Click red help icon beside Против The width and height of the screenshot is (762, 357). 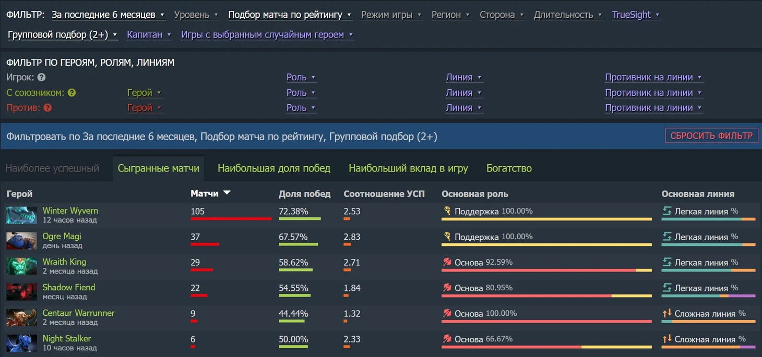[47, 108]
